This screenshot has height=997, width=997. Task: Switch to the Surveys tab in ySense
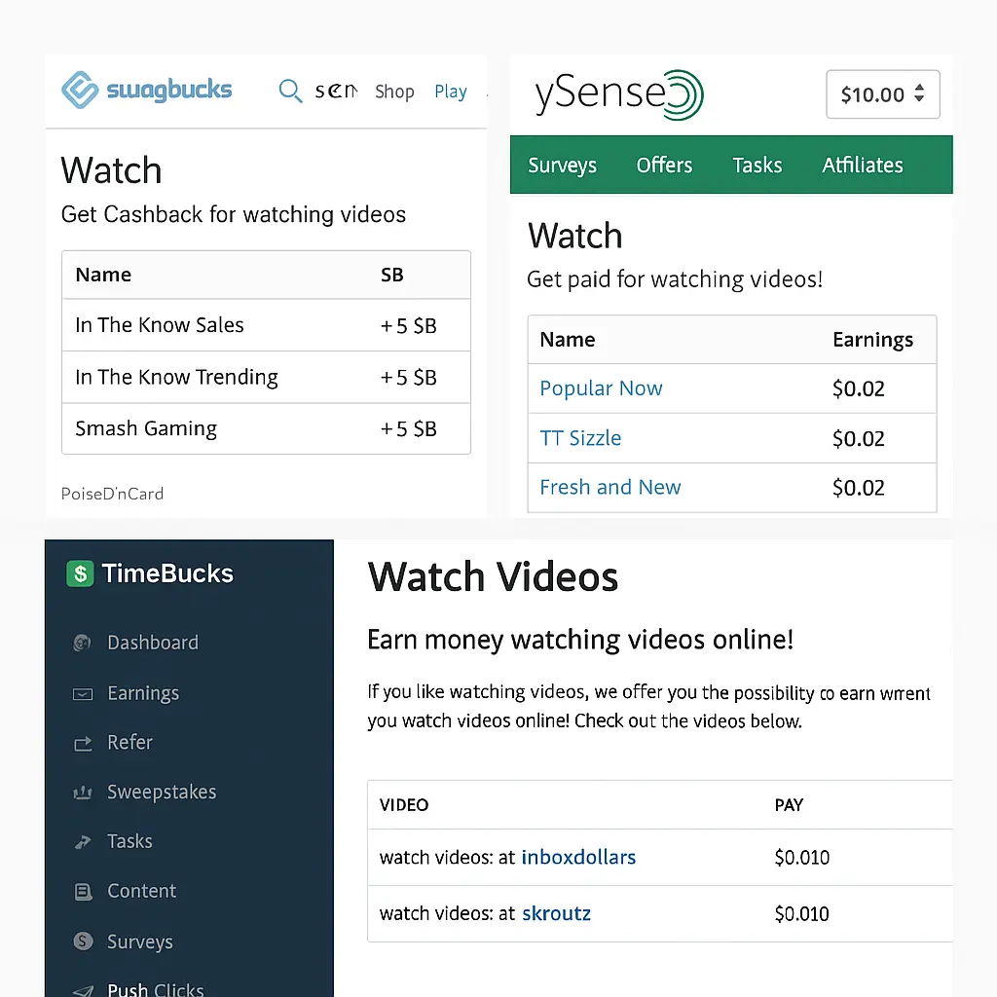click(x=562, y=166)
